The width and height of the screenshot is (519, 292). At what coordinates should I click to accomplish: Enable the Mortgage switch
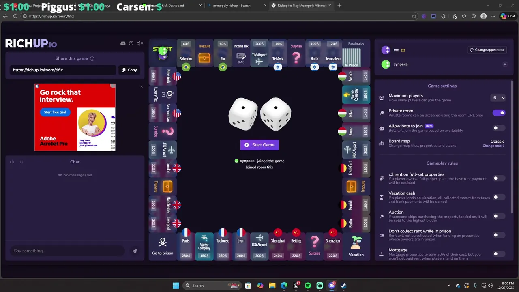[499, 254]
